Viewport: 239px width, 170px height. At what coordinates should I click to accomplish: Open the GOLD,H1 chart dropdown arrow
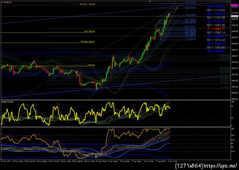coord(2,2)
